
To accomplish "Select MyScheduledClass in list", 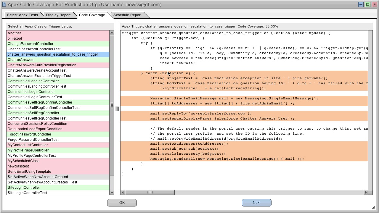I will tap(58, 161).
